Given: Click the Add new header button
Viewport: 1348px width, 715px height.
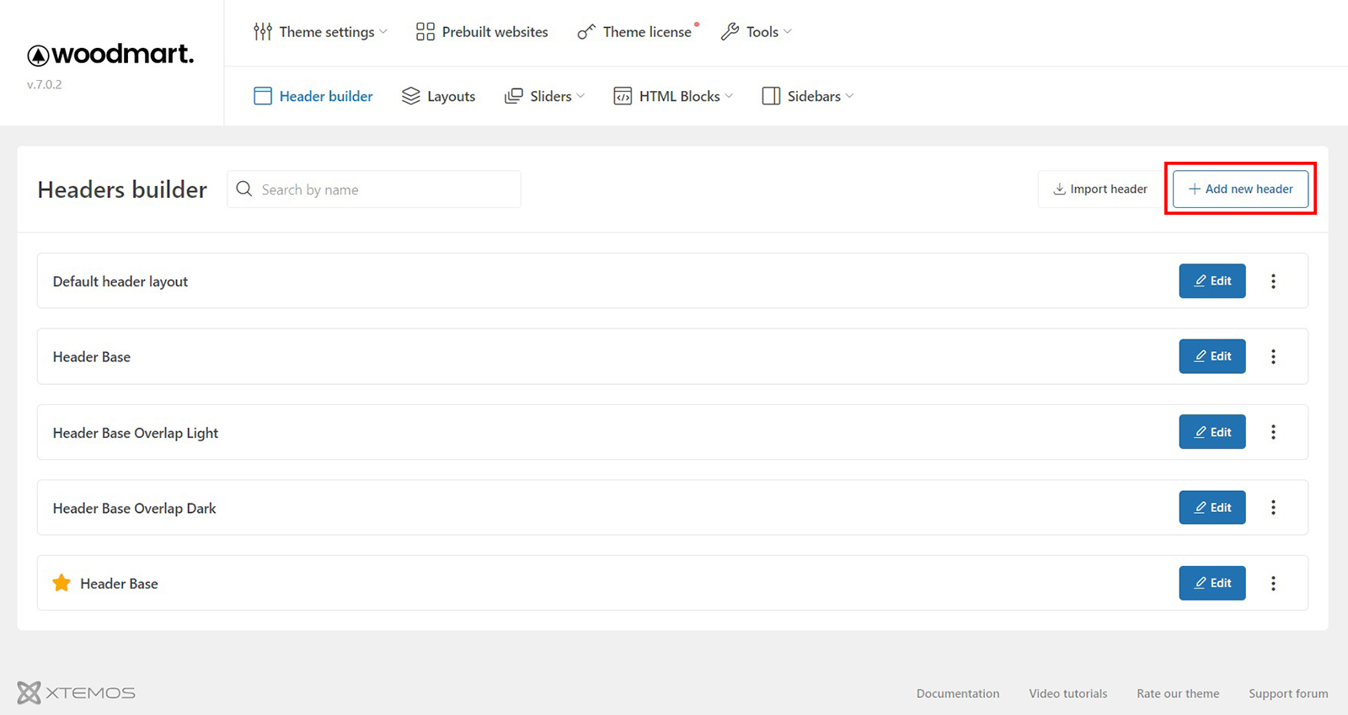Looking at the screenshot, I should 1240,189.
